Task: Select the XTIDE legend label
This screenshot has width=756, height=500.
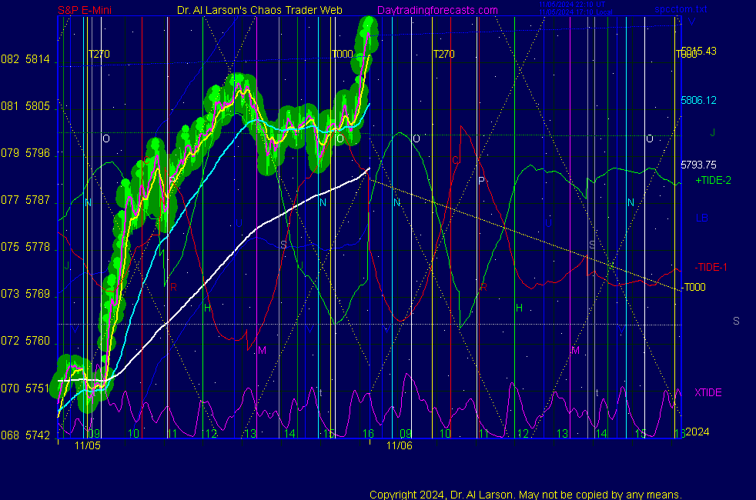Action: [708, 392]
